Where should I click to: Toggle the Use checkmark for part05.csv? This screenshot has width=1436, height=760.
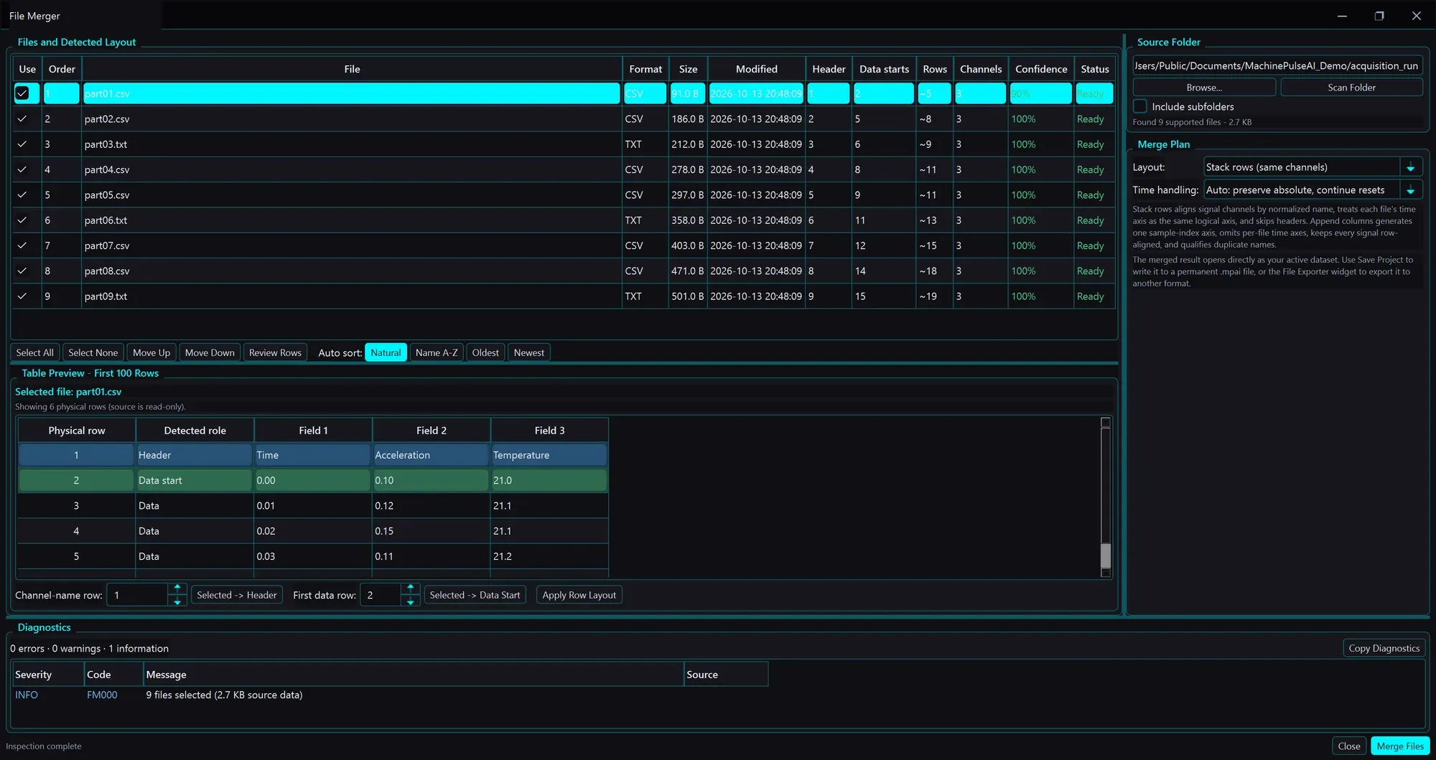point(22,195)
